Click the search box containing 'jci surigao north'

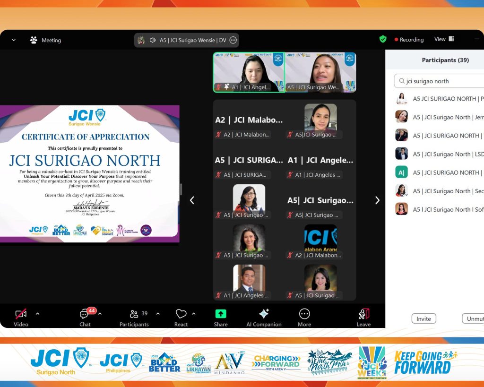(x=439, y=81)
